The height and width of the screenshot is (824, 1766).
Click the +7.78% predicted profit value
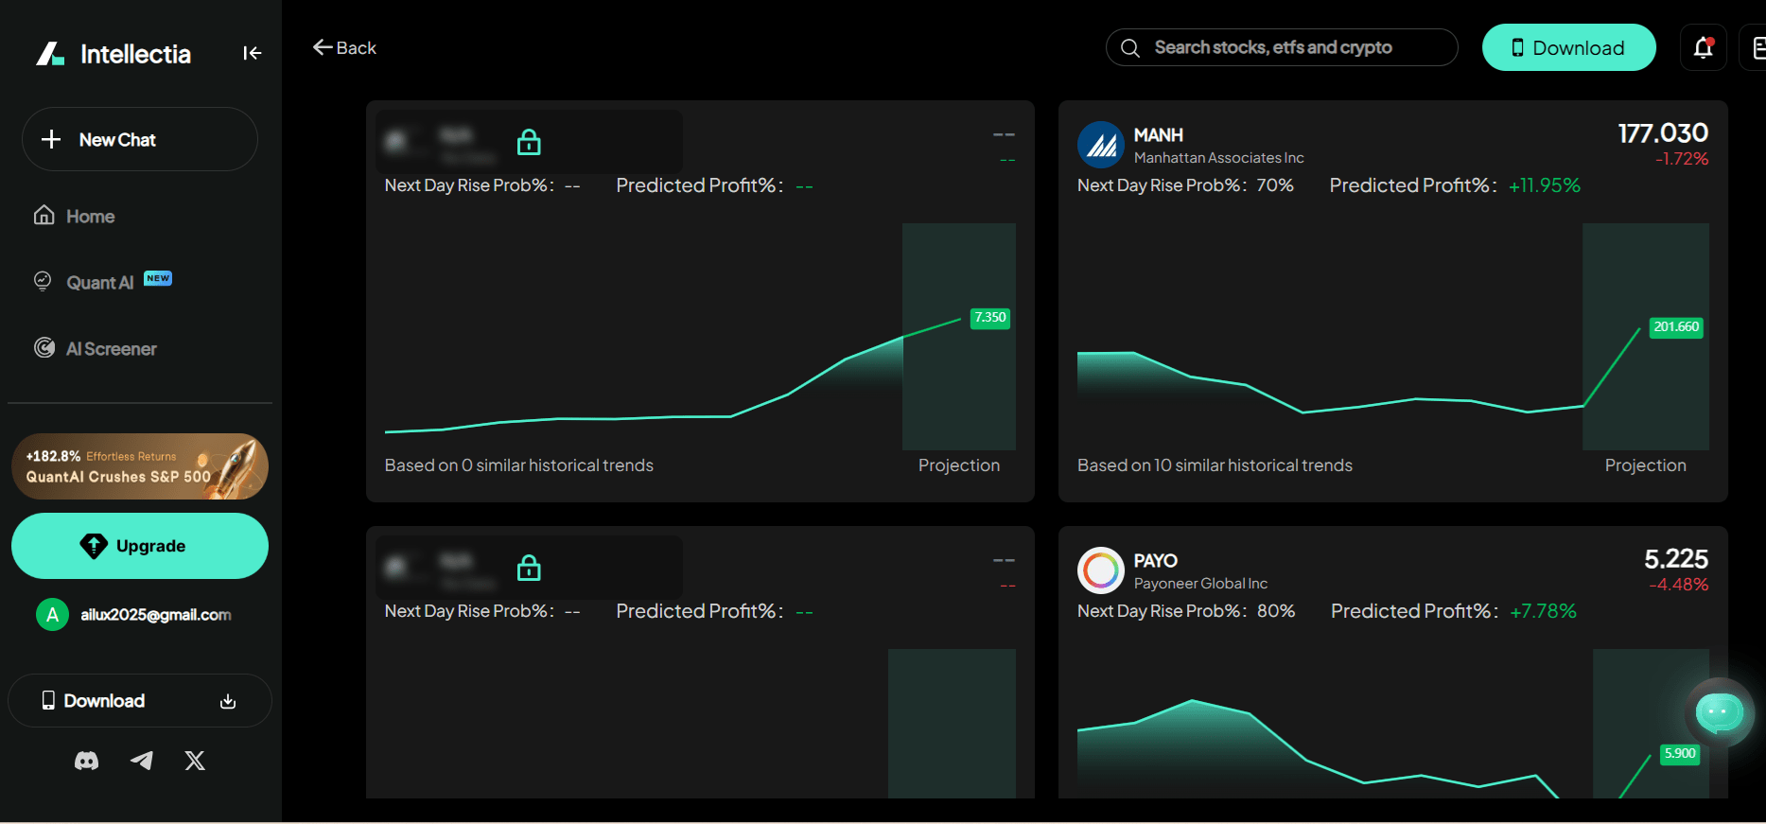1544,611
